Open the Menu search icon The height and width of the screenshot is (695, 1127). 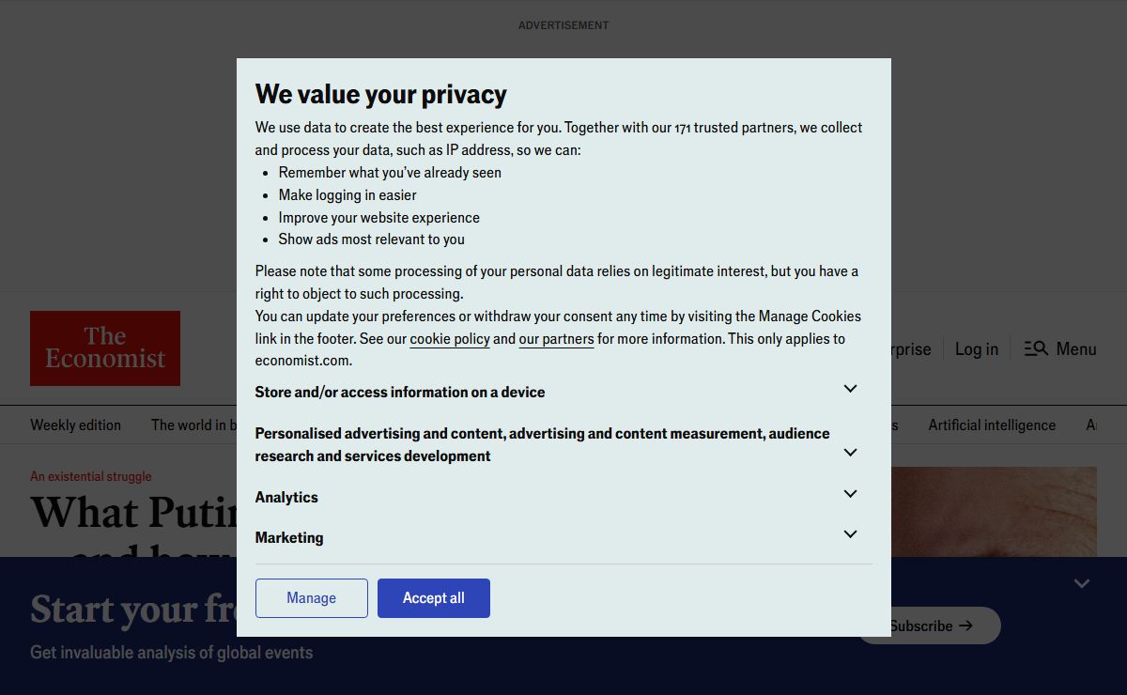(1036, 348)
